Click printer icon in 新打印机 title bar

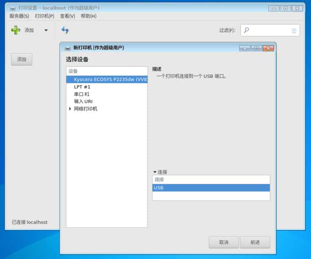(x=68, y=48)
